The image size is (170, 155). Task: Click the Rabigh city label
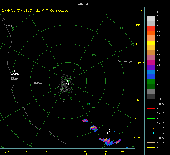[x=9, y=26]
